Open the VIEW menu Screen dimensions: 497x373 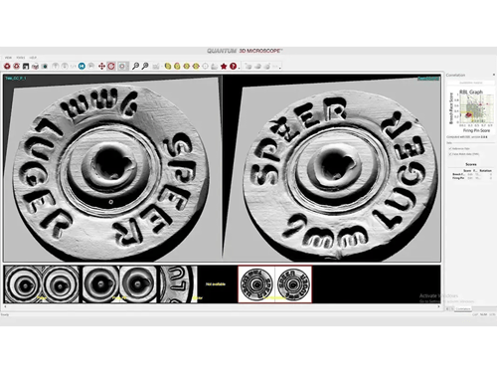pyautogui.click(x=8, y=58)
